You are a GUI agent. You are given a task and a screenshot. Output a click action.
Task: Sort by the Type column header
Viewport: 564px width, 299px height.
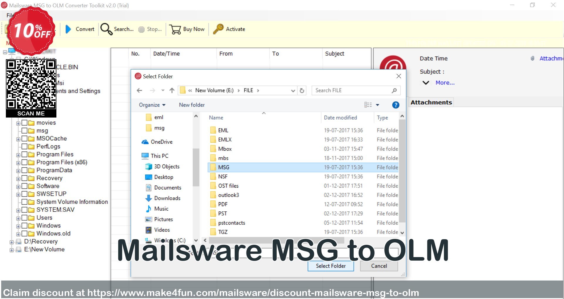[382, 118]
